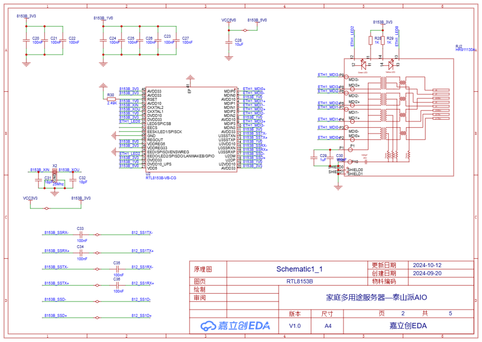This screenshot has width=482, height=342.
Task: Select the RJ2 HR911130A connector label
Action: coord(465,48)
